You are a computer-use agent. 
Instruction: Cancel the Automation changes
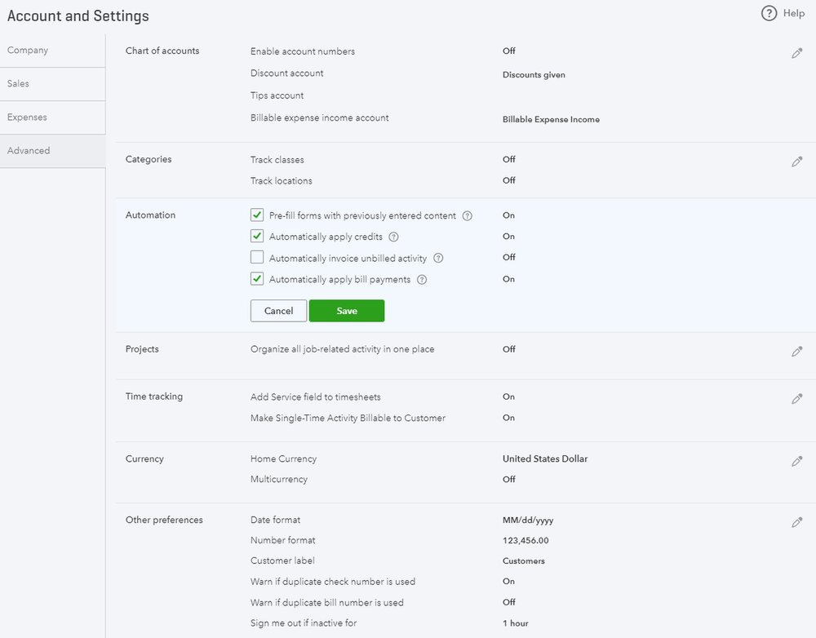(278, 311)
